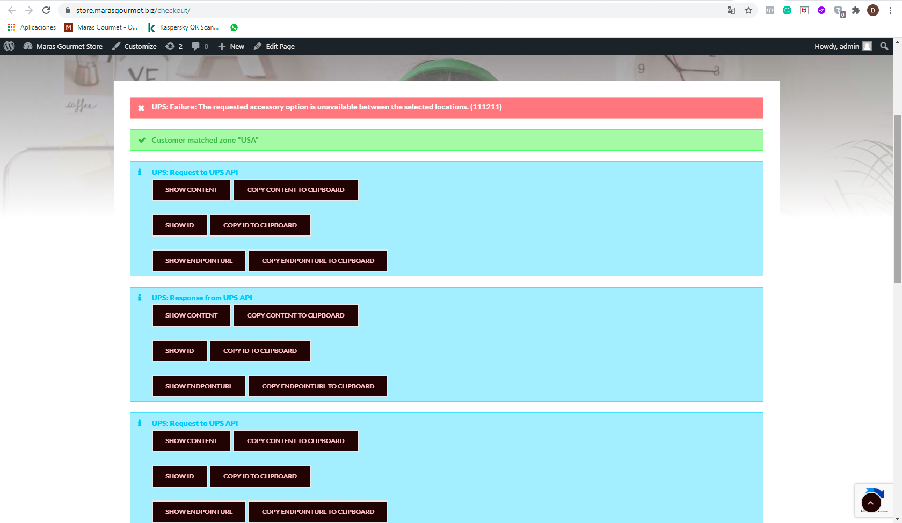
Task: Copy content to clipboard in Response block
Action: (x=296, y=315)
